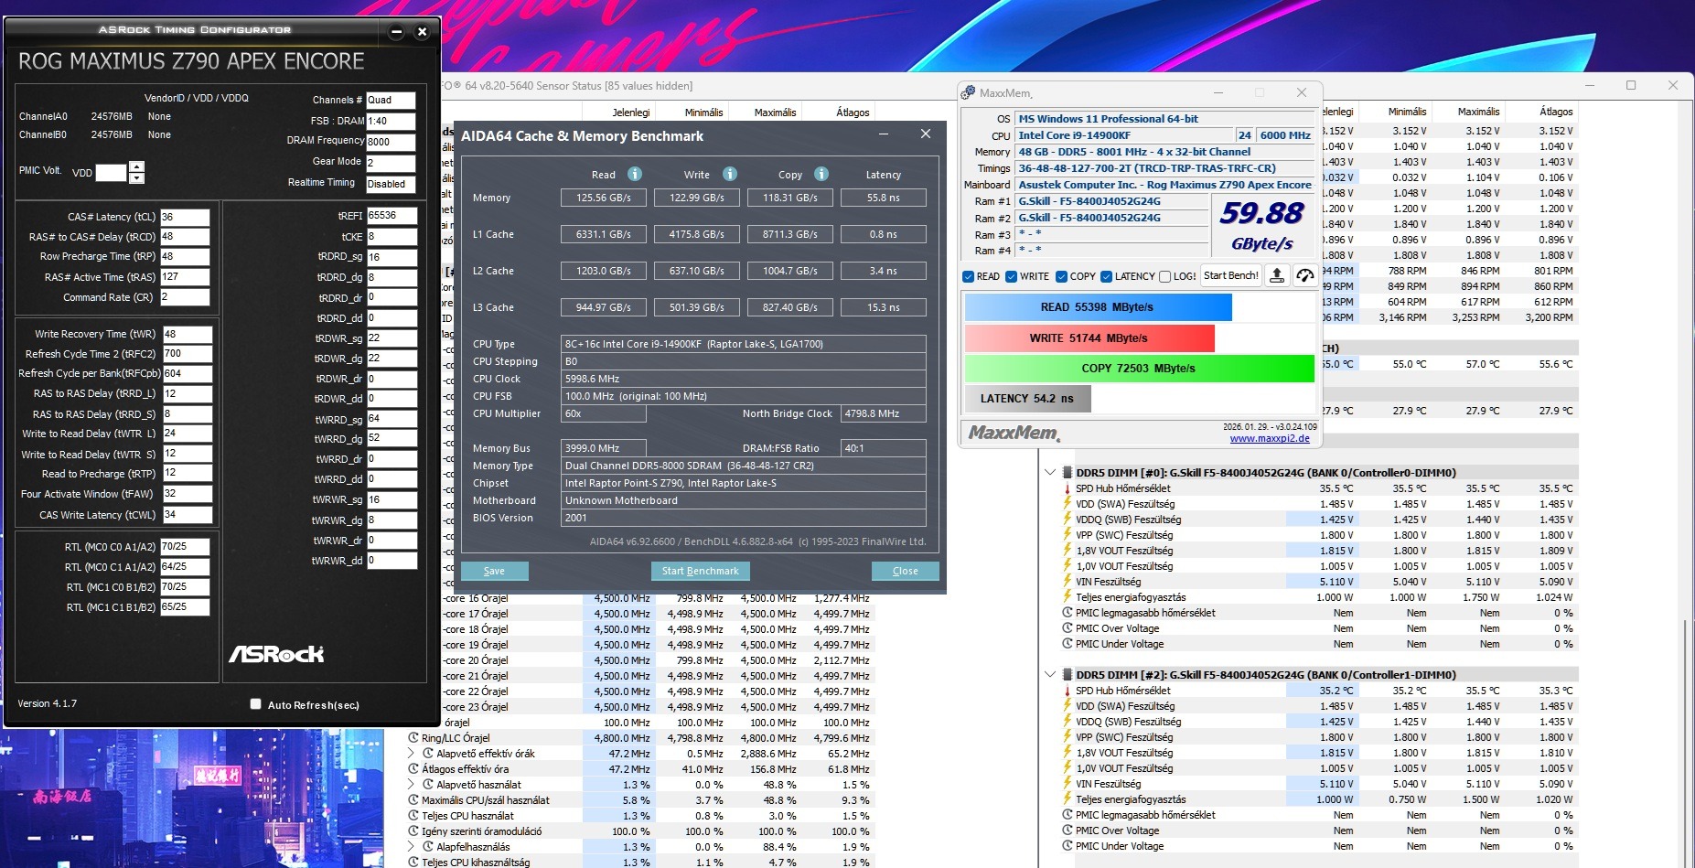Click the memory chip icon of DDR5 DIMM [#2]
This screenshot has height=868, width=1695.
point(1067,675)
